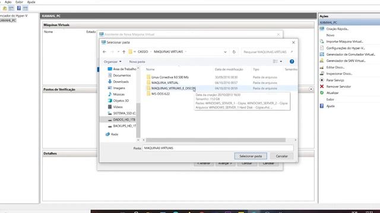Click navigation pane vertical scrollbar
Screen dimensions: 380x213
[138, 120]
